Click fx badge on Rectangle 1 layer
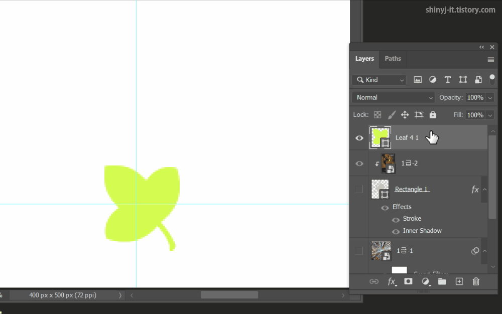Viewport: 502px width, 314px height. [x=475, y=189]
